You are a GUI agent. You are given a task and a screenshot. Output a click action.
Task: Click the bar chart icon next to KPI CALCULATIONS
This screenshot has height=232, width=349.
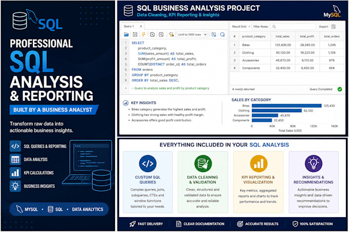point(15,173)
